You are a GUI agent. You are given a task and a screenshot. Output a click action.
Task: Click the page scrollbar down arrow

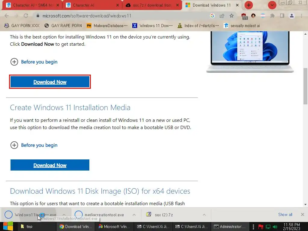[306, 204]
